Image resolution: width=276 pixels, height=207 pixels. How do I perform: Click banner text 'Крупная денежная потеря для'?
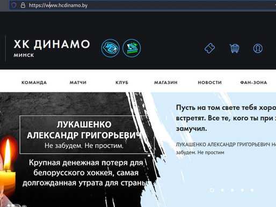click(86, 163)
